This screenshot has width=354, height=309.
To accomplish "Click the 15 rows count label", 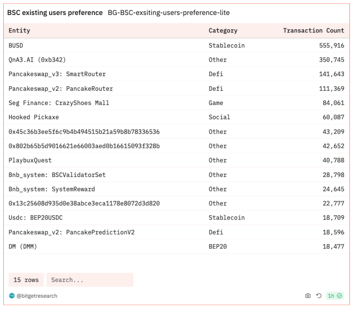I will pyautogui.click(x=26, y=280).
